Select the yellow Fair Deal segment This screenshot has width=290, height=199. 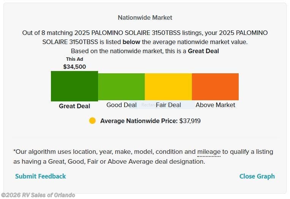(x=168, y=87)
